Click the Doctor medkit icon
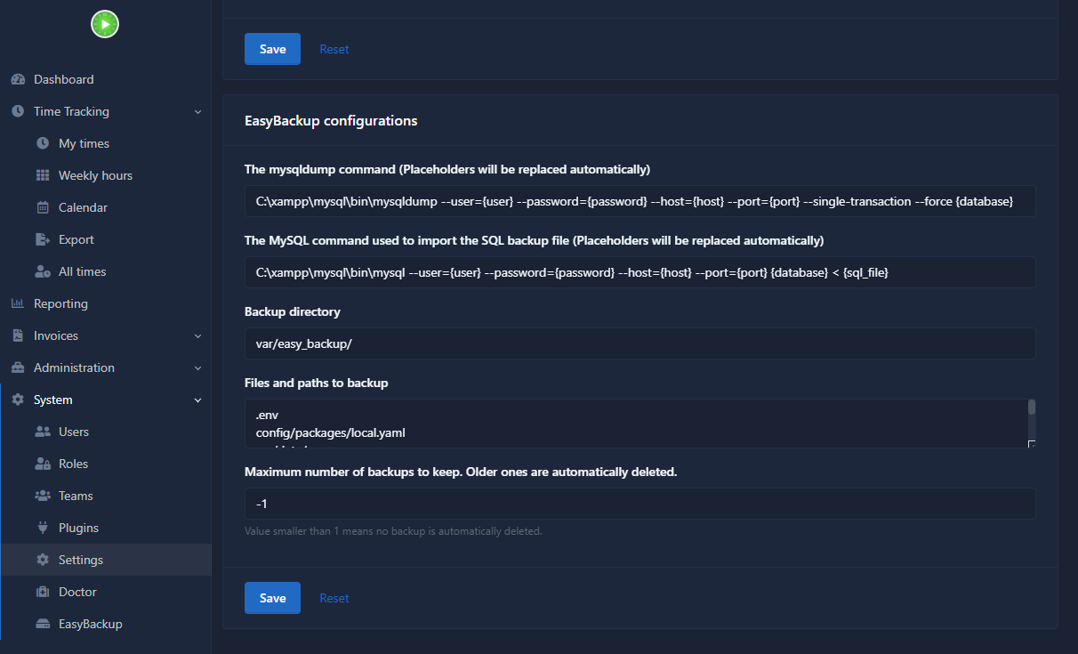 43,592
